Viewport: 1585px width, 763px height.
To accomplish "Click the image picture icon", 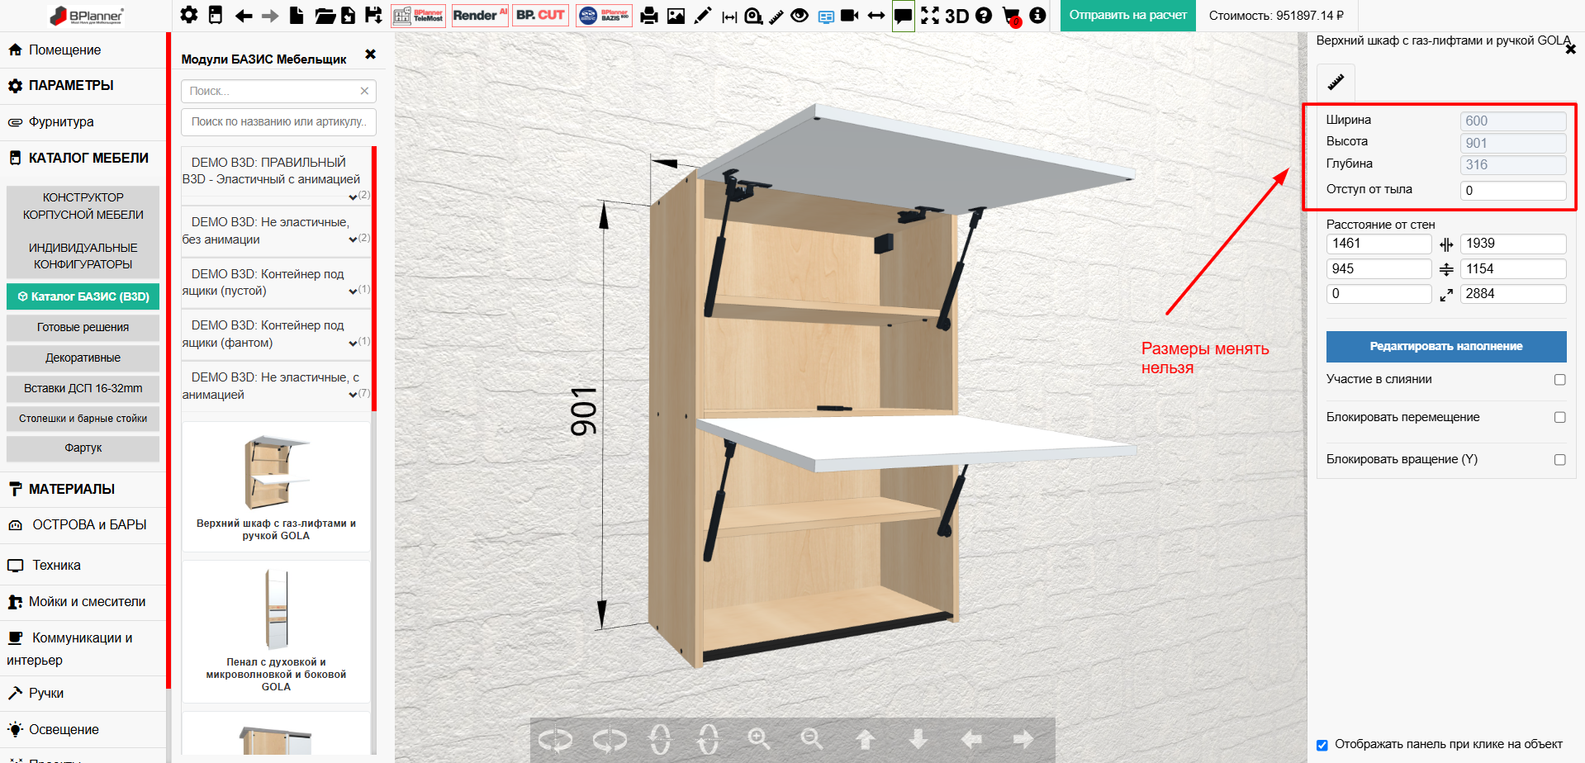I will click(676, 16).
